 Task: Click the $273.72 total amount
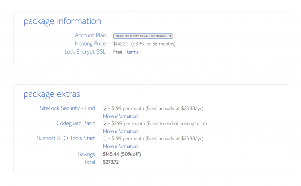tap(111, 162)
